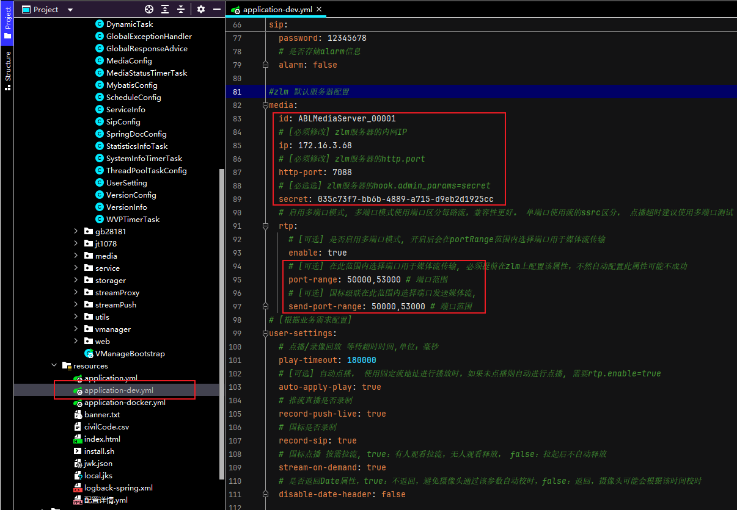The image size is (737, 510).
Task: Click the ip value 172.16.3.68
Action: click(325, 145)
